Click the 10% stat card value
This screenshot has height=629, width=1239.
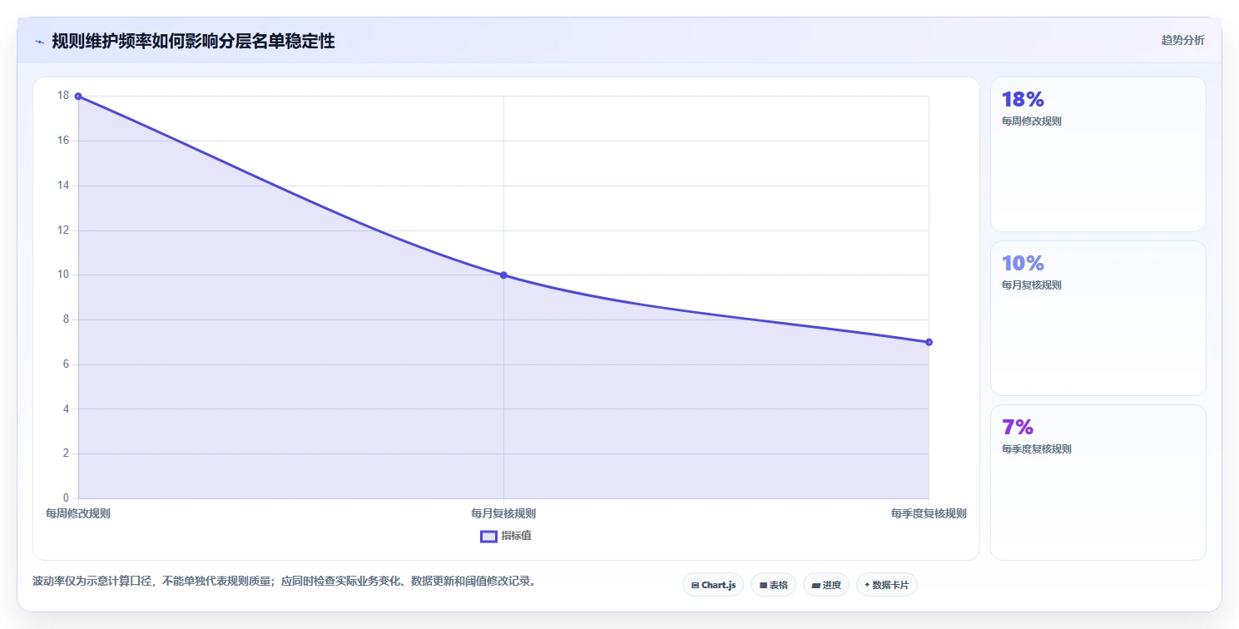point(1023,264)
